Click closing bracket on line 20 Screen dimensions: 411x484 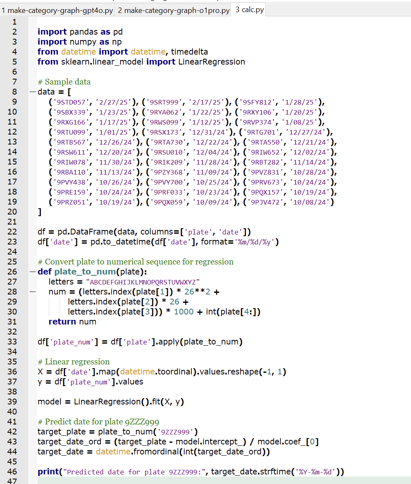point(40,212)
